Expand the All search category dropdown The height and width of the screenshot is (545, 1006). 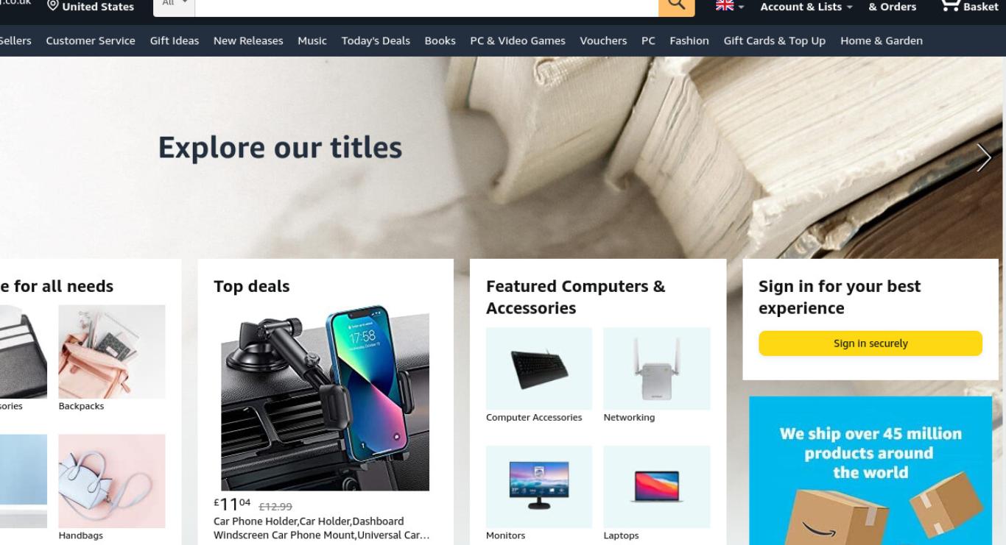click(x=175, y=6)
